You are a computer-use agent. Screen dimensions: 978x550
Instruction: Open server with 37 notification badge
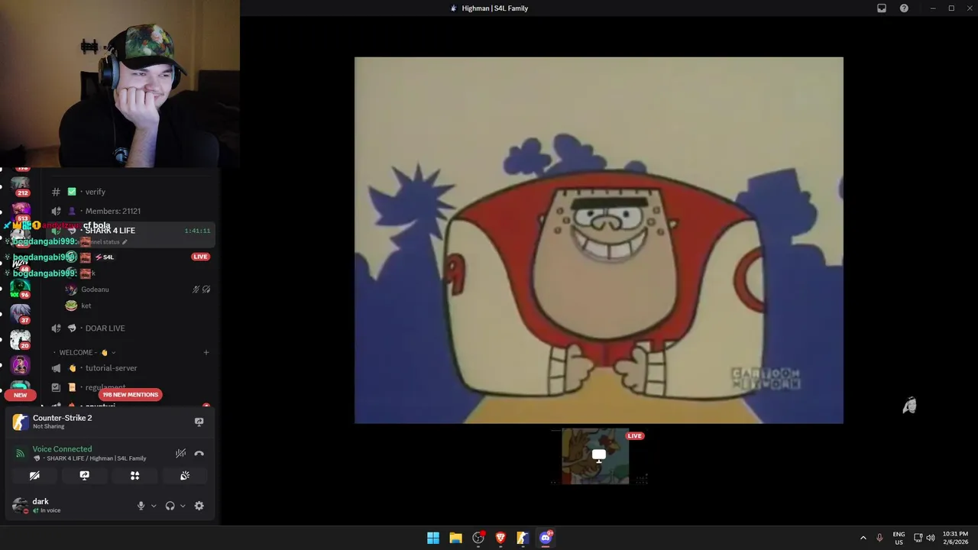20,315
